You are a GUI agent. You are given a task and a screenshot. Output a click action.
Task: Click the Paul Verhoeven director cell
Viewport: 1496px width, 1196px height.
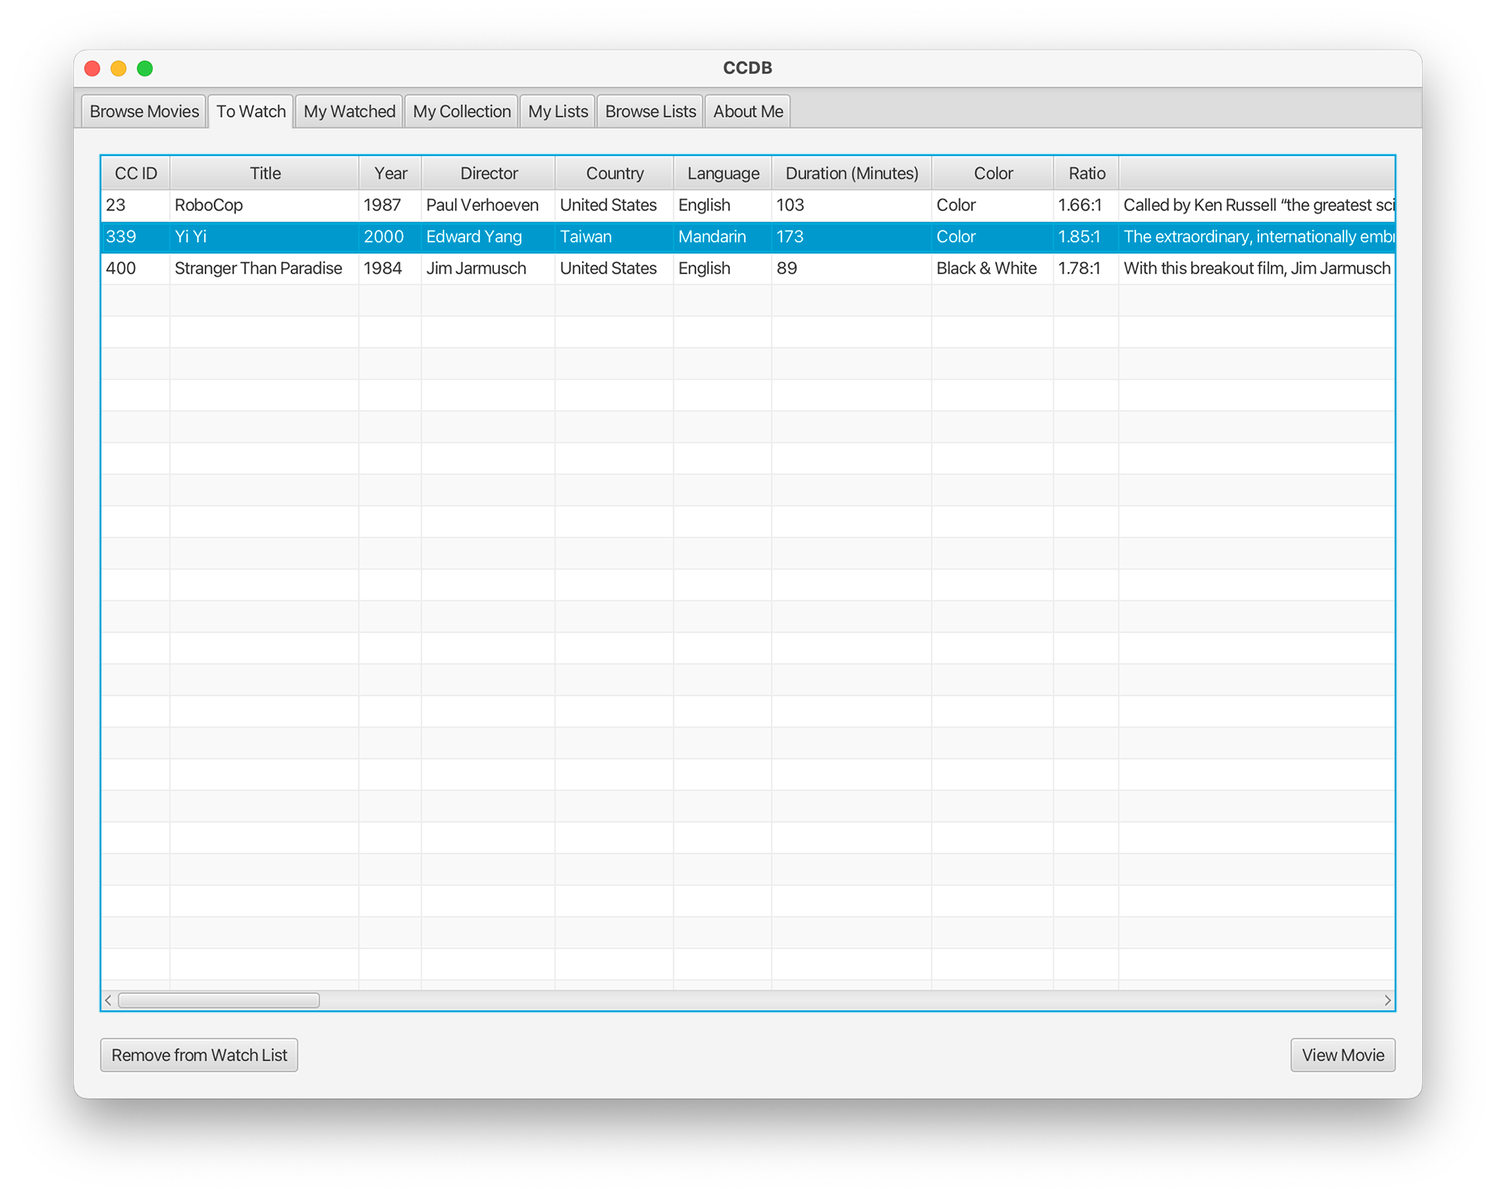tap(488, 205)
